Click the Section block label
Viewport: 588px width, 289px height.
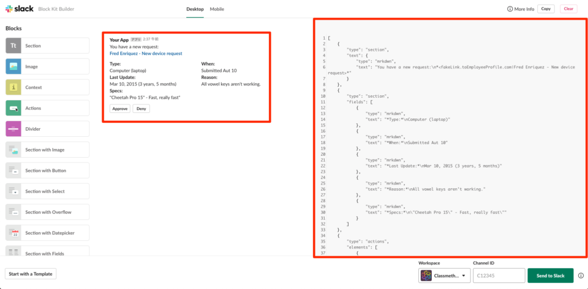(x=33, y=46)
